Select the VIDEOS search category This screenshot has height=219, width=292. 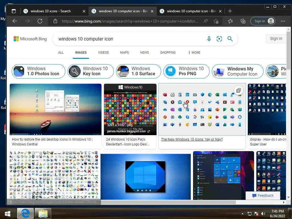click(103, 52)
